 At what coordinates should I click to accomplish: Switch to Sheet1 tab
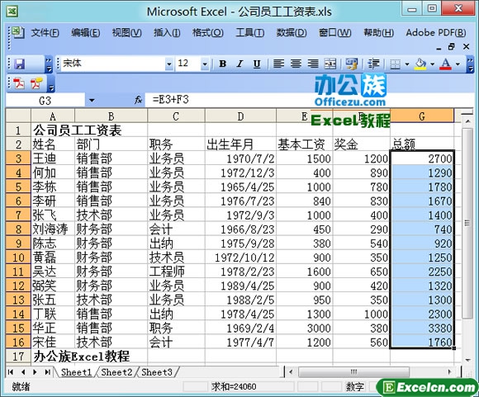(76, 372)
